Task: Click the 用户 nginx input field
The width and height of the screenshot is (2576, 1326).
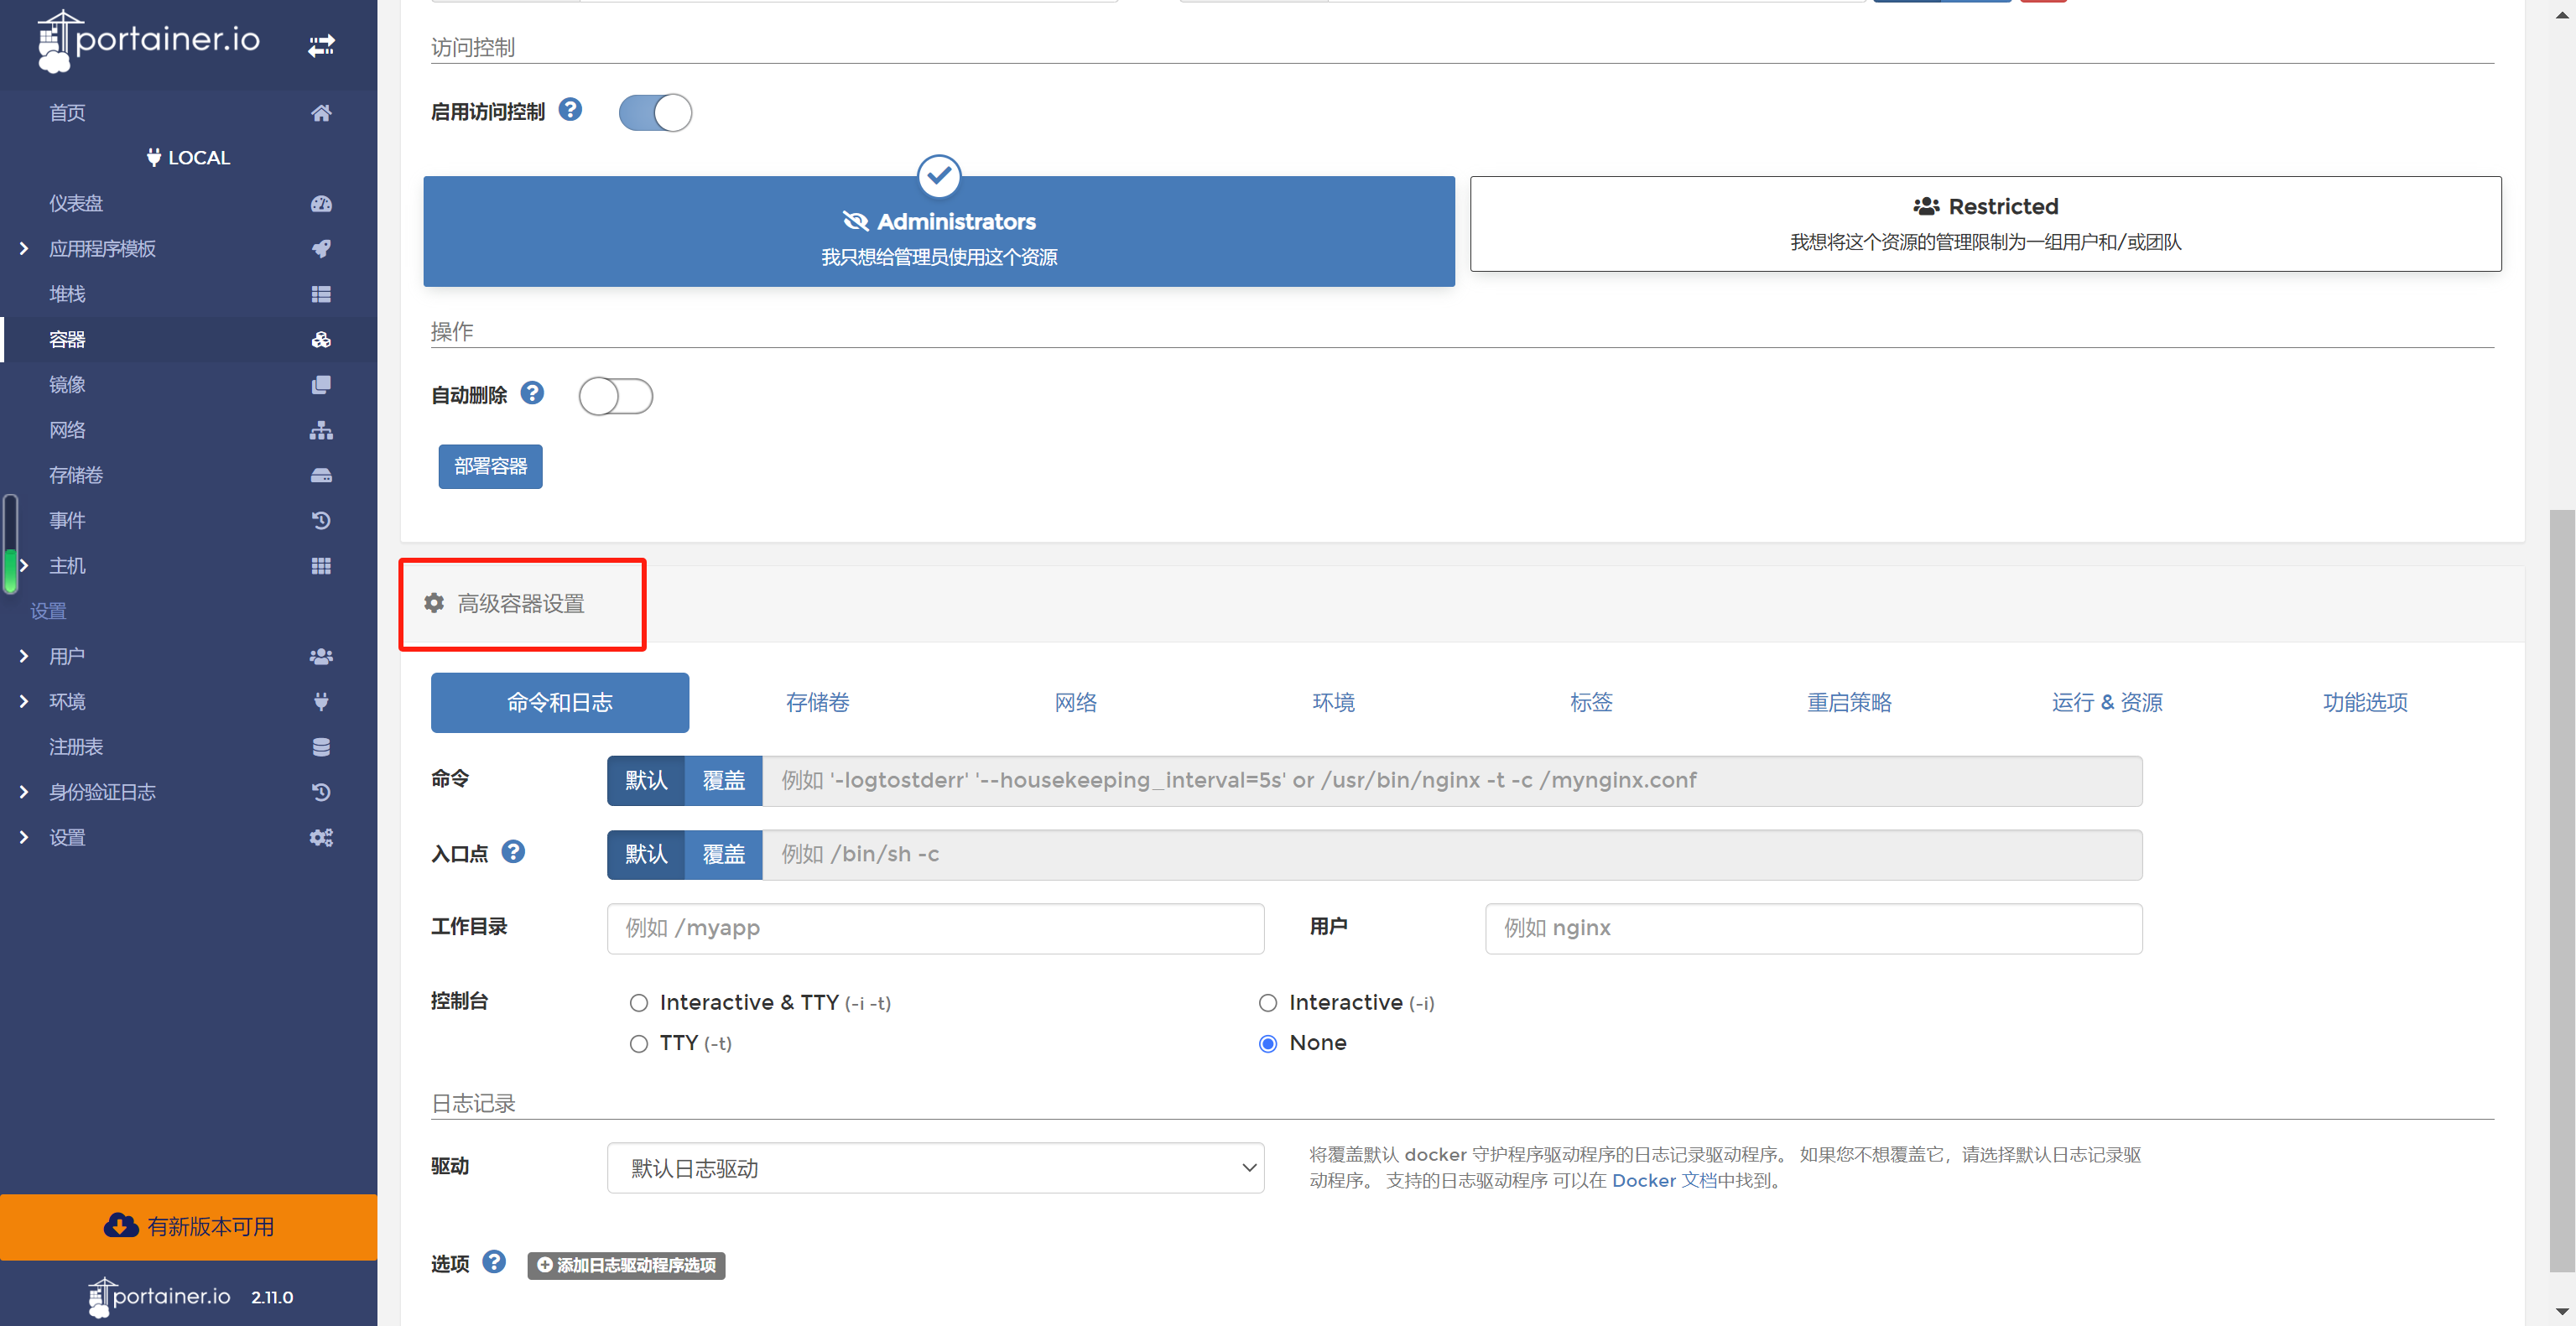Action: pyautogui.click(x=1813, y=929)
